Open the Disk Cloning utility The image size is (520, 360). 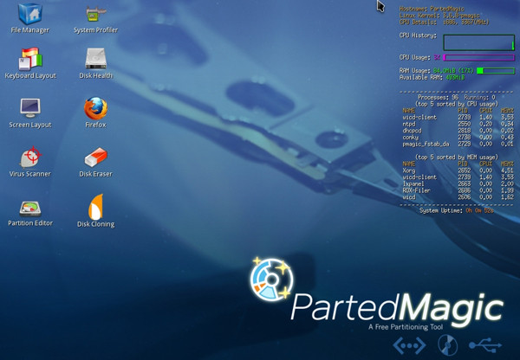95,208
